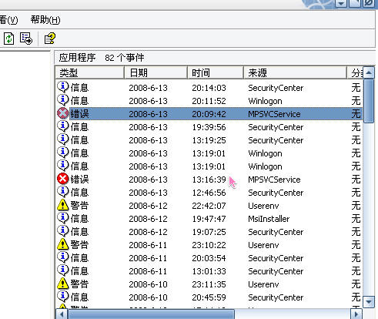
Task: Click the Export List toolbar icon
Action: pos(26,39)
